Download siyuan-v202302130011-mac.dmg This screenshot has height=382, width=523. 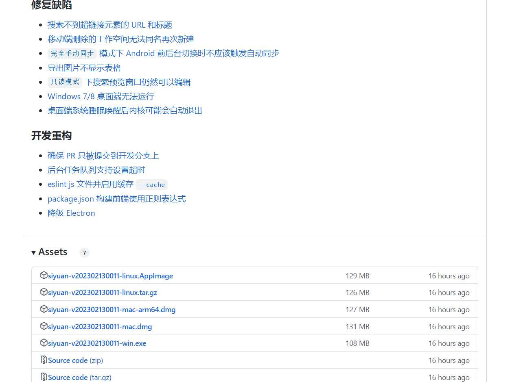[x=100, y=327]
